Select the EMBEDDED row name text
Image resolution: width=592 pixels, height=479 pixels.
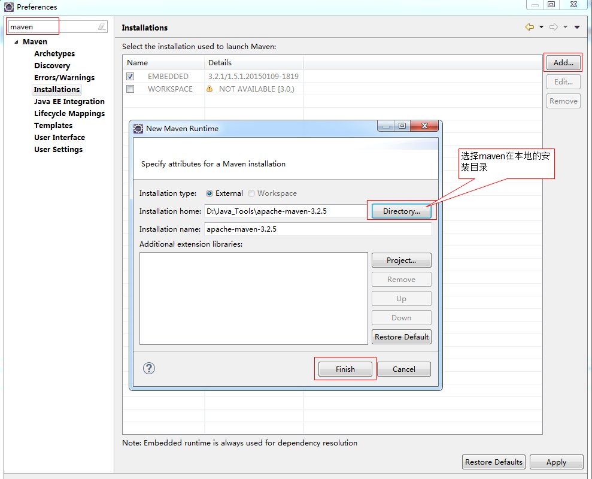168,76
